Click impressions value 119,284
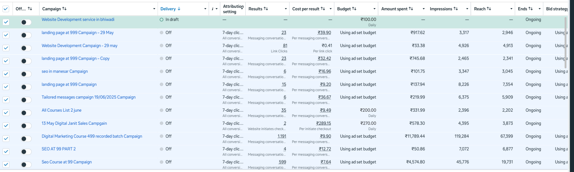Viewport: 574px width, 172px height. [x=462, y=136]
